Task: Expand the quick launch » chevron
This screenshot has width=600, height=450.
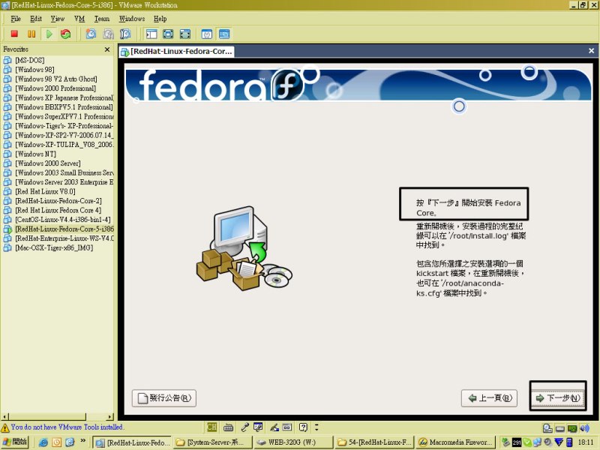Action: click(x=82, y=441)
